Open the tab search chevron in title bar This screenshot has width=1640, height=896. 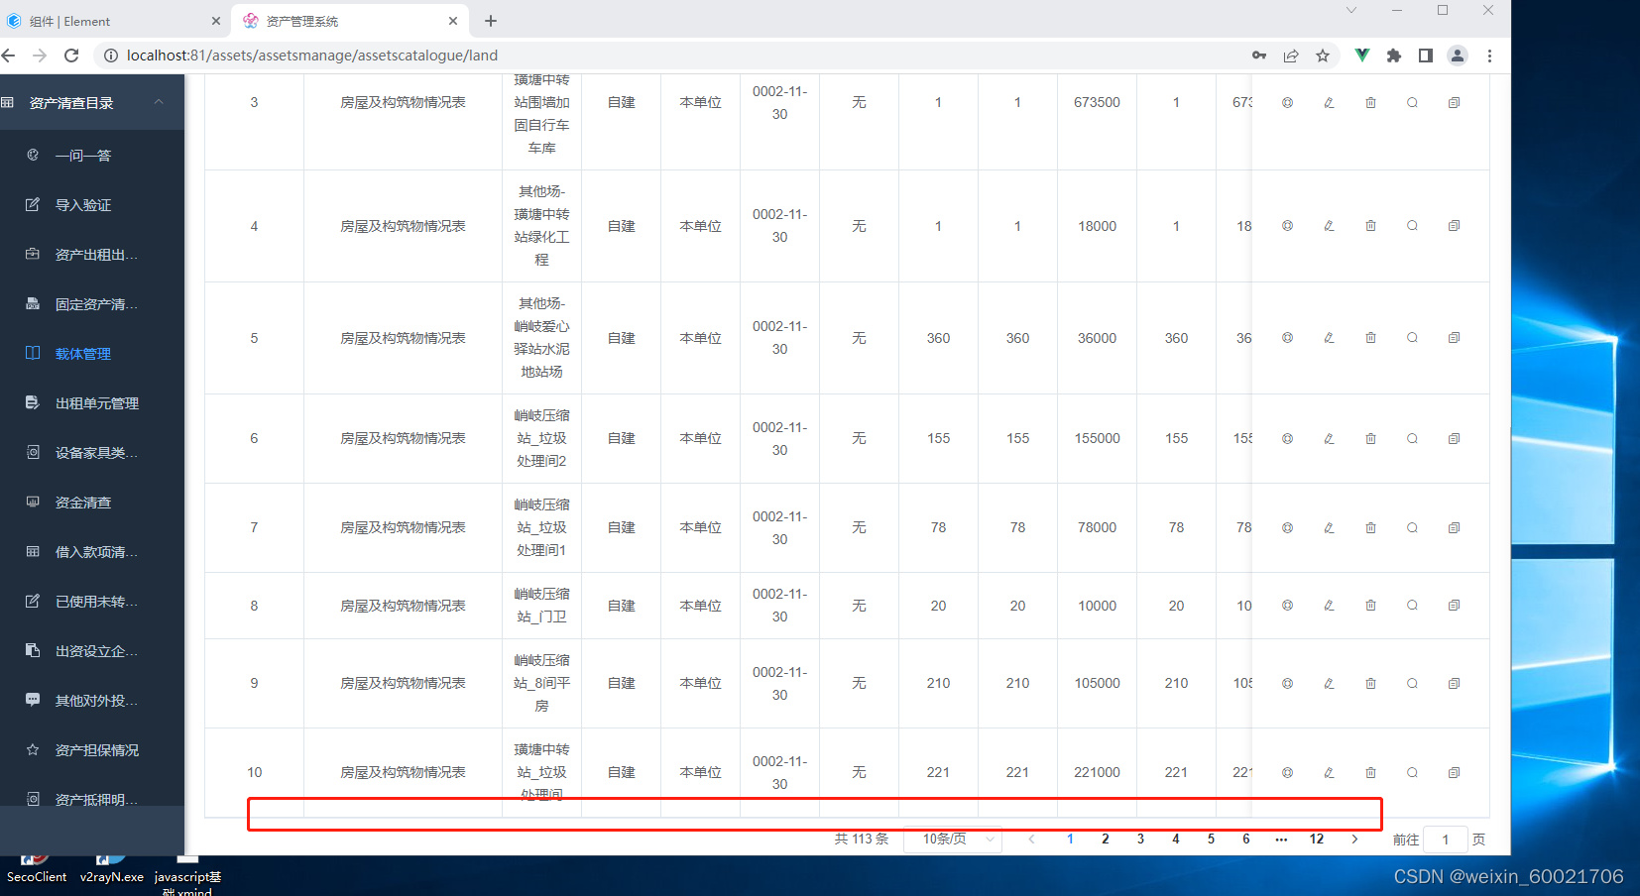[1350, 10]
